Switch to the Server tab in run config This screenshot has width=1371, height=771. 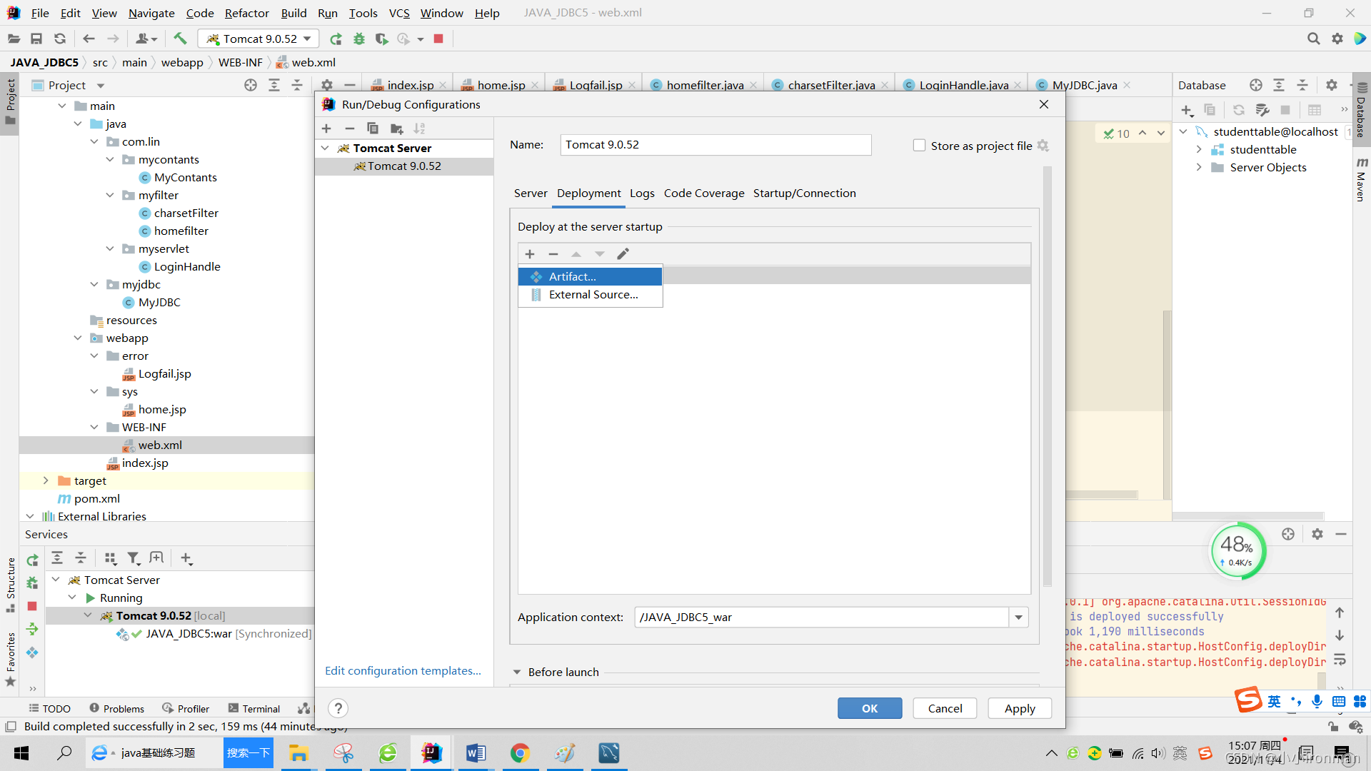point(529,192)
